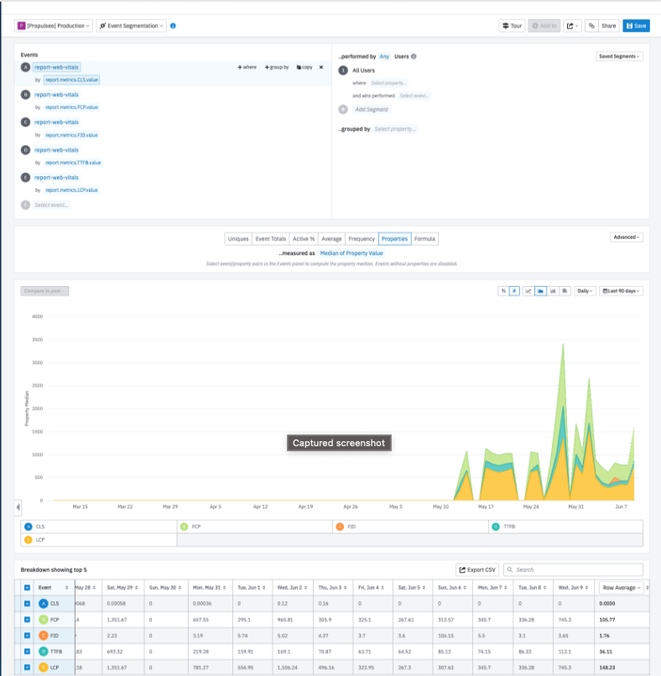661x676 pixels.
Task: Click the Any users link
Action: tap(384, 56)
